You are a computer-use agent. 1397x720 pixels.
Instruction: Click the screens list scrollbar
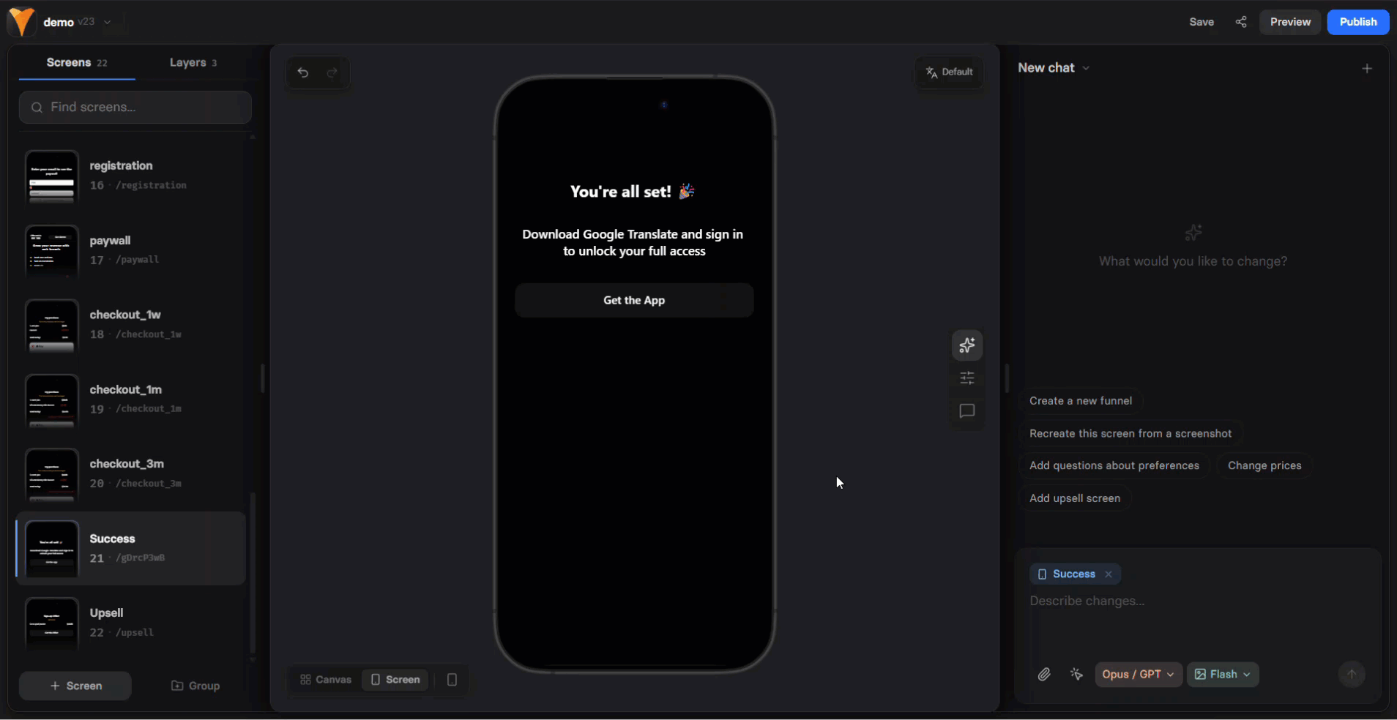pyautogui.click(x=253, y=574)
